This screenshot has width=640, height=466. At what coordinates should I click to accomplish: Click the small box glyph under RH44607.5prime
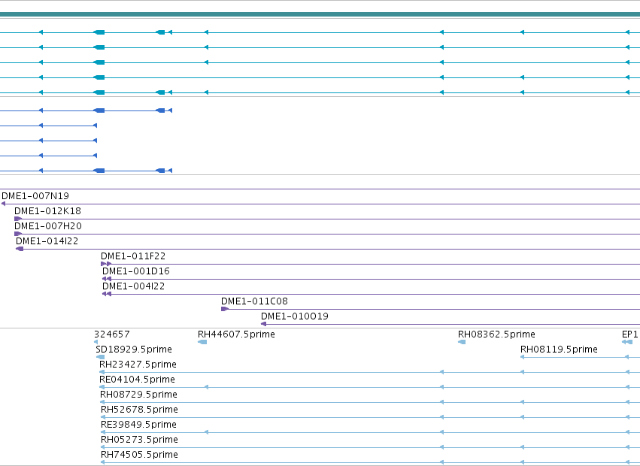pos(202,342)
